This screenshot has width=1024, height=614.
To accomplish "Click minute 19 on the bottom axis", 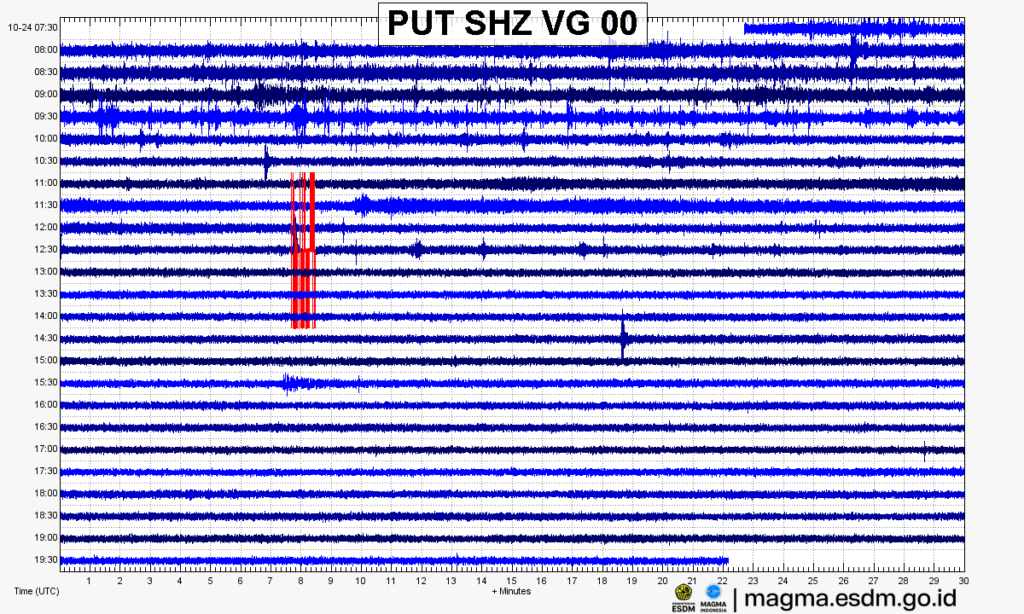I will (631, 581).
